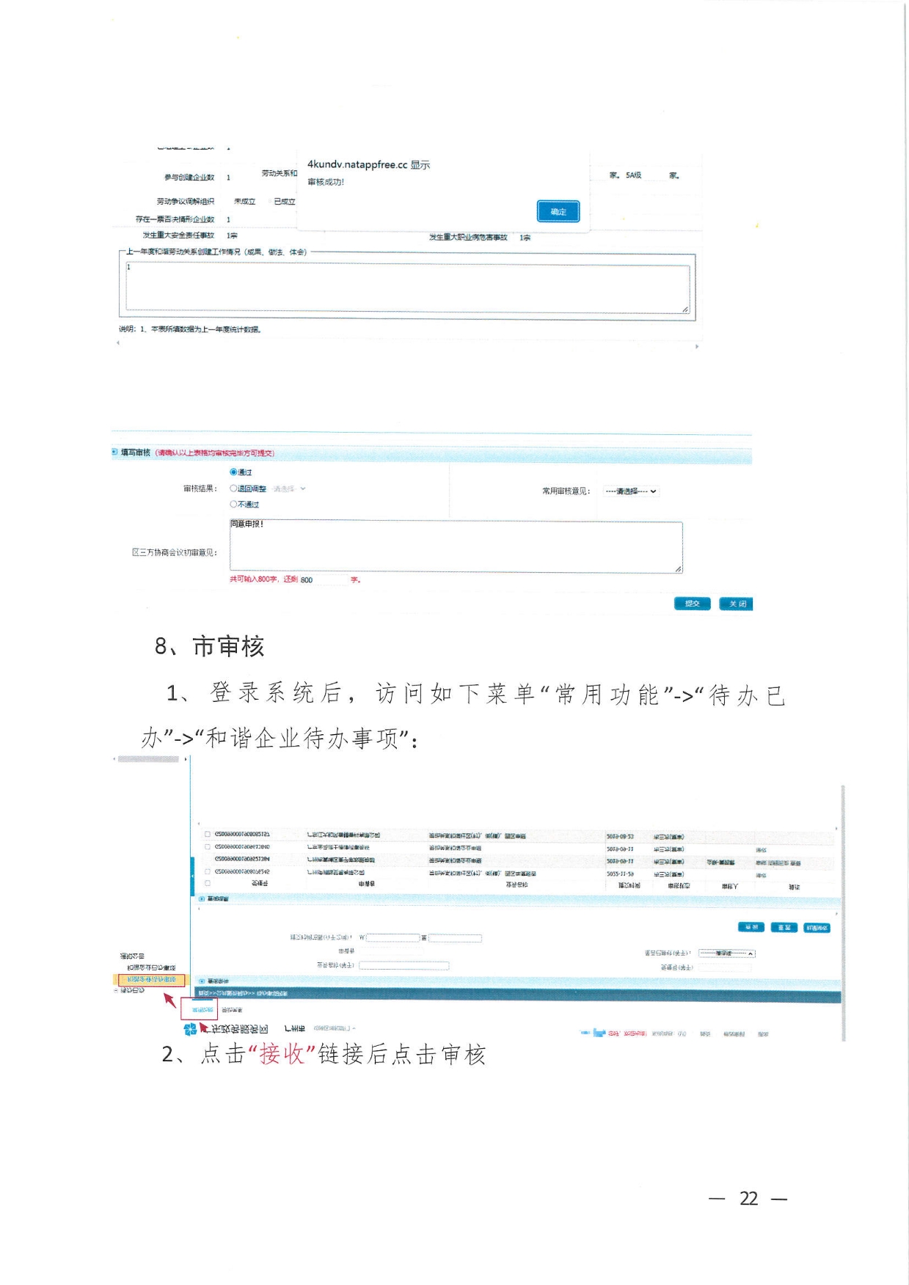
Task: Grab the 初审意见 text area resize handle
Action: click(678, 568)
